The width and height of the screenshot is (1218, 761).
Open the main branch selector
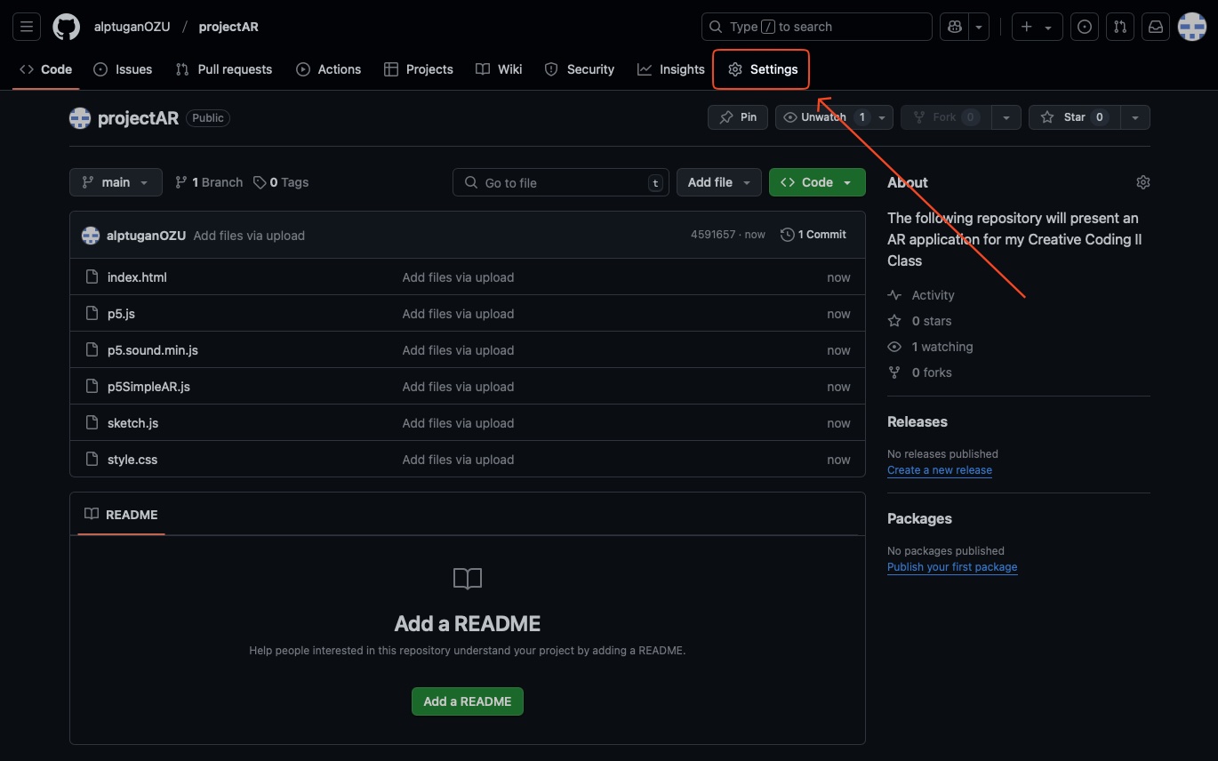tap(116, 182)
